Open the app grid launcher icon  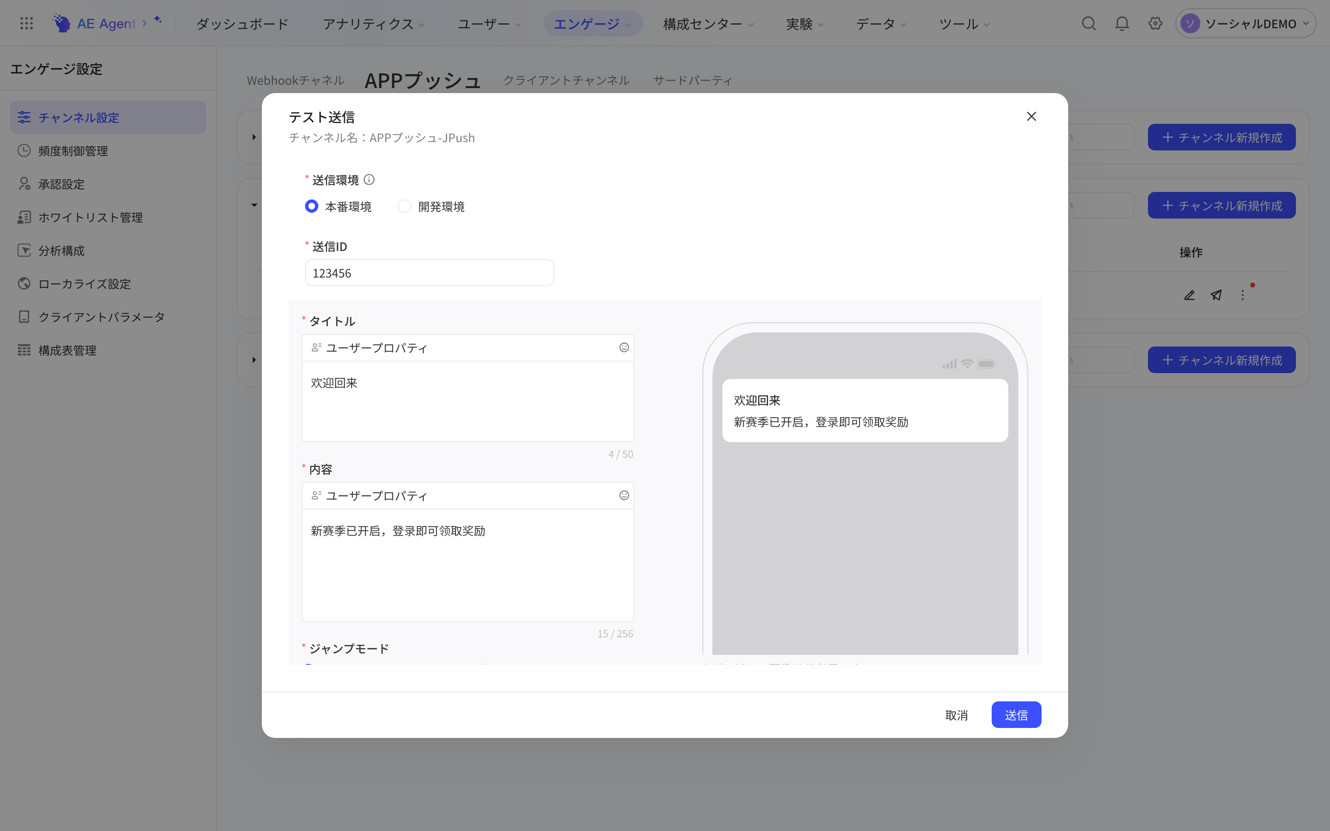[x=26, y=23]
